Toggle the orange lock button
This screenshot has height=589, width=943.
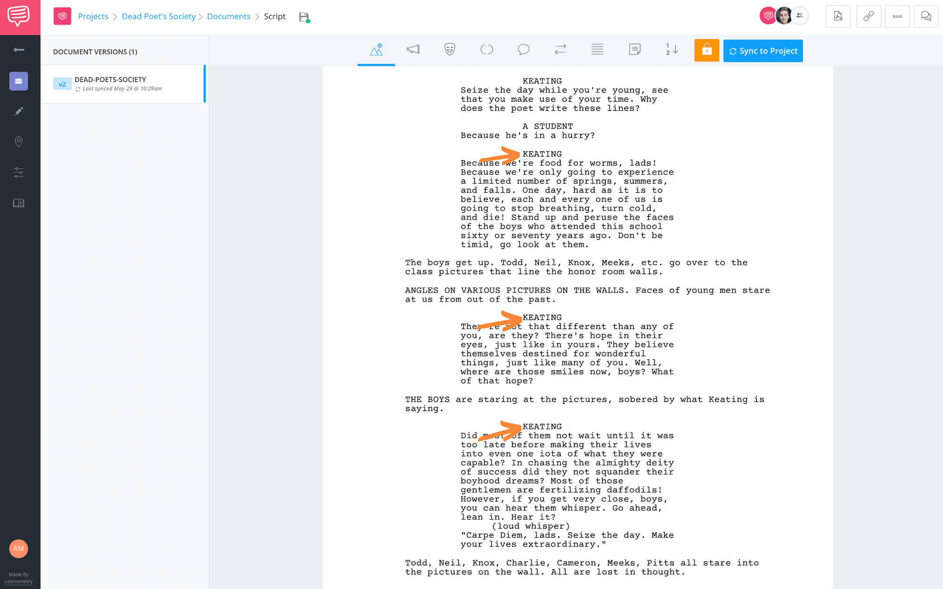(x=707, y=50)
